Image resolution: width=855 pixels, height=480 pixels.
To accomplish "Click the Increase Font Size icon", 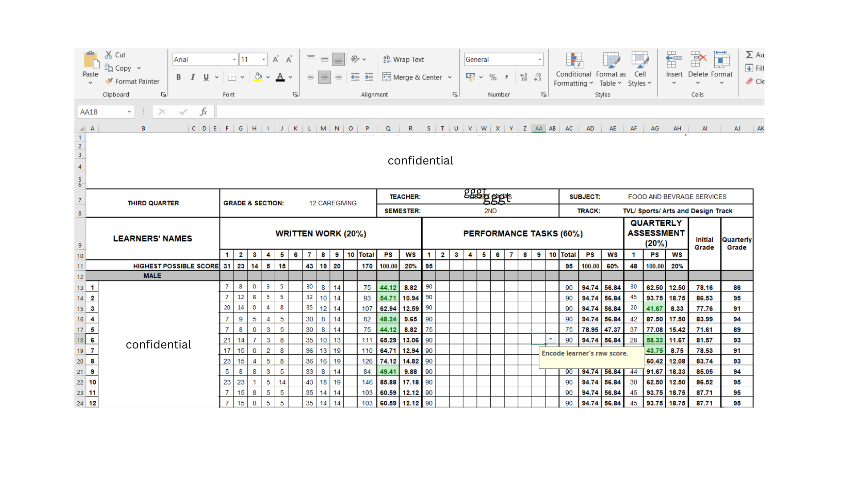I will click(276, 60).
